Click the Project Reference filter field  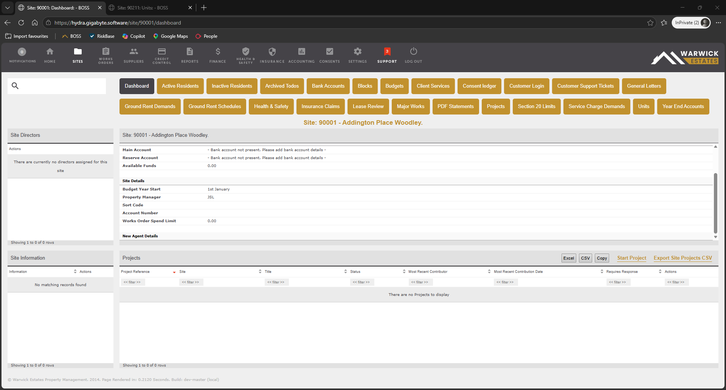[x=133, y=282]
